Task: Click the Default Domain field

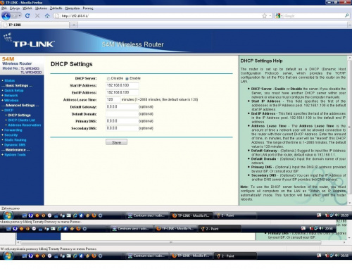Action: point(122,114)
